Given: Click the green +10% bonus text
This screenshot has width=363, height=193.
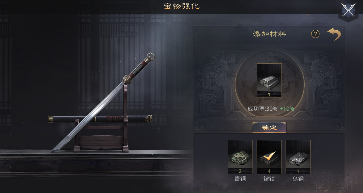Looking at the screenshot, I should 287,109.
